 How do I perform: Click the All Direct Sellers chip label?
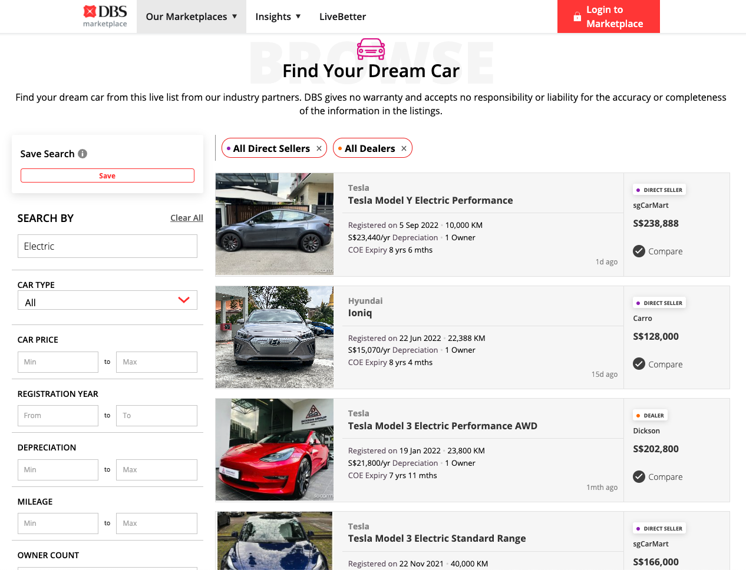click(271, 148)
